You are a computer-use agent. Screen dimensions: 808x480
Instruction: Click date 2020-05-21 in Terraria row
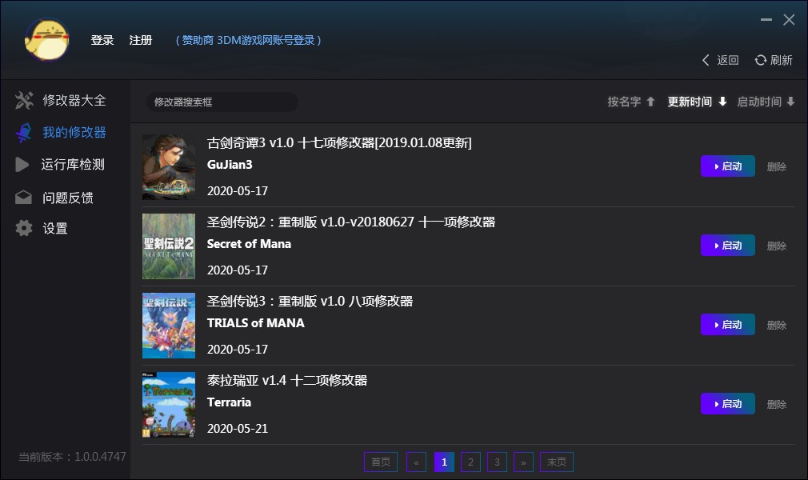238,429
